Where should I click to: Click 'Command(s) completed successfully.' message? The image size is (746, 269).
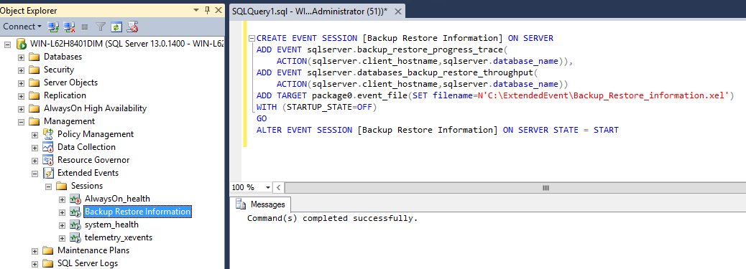[332, 219]
